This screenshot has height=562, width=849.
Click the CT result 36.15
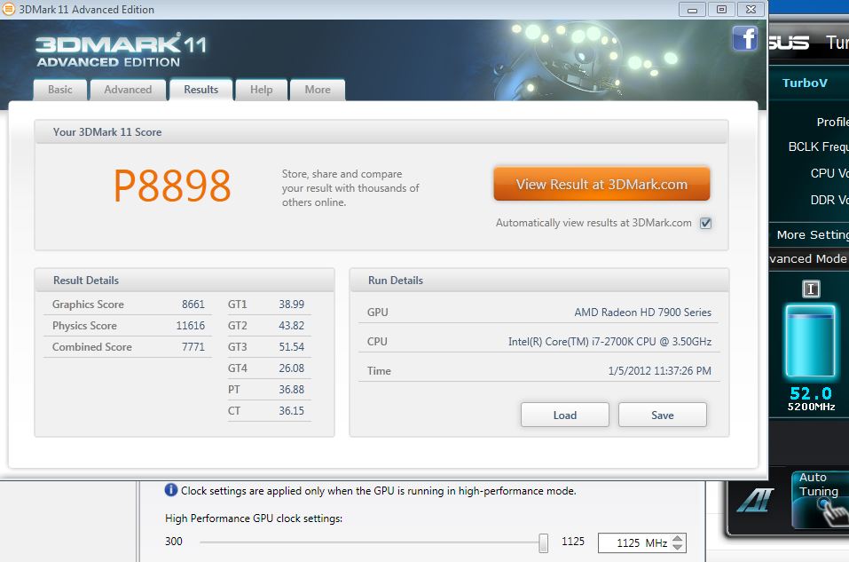click(291, 411)
